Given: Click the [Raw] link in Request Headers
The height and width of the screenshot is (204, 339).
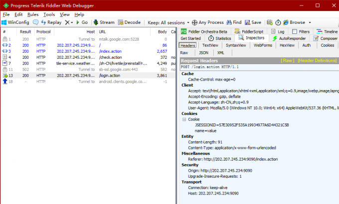Looking at the screenshot, I should [287, 61].
